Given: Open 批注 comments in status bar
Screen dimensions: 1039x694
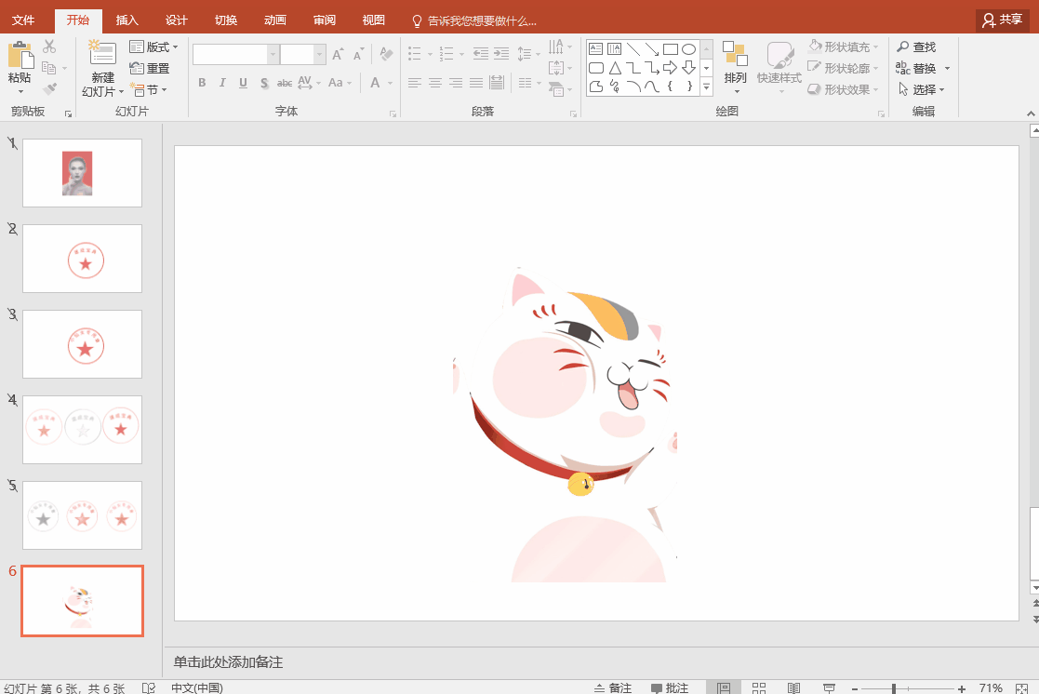Looking at the screenshot, I should 669,688.
